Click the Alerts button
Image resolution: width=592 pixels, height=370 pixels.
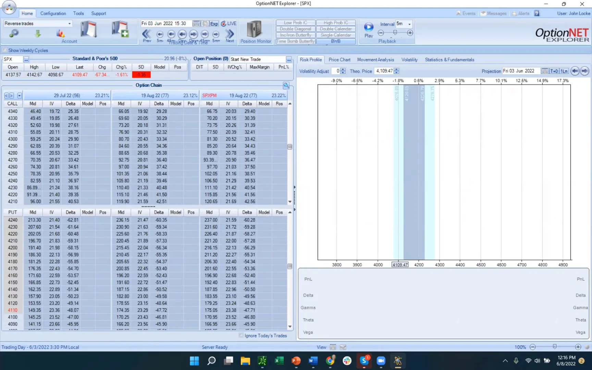pos(521,13)
